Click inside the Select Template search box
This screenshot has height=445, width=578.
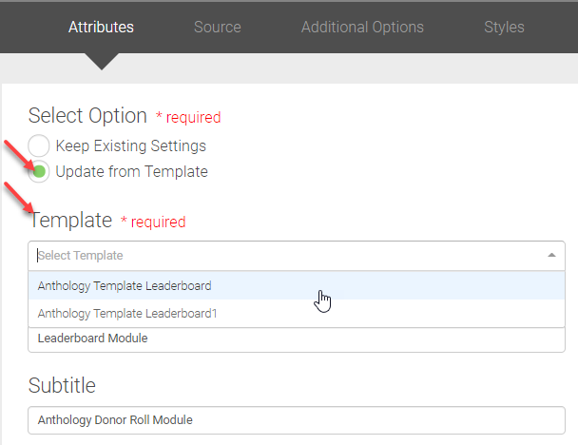285,256
